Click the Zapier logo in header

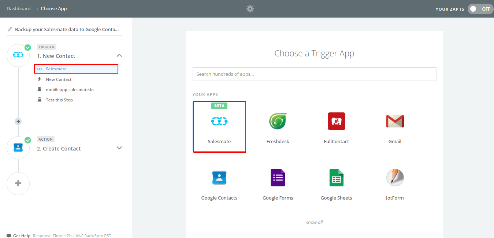pyautogui.click(x=250, y=9)
